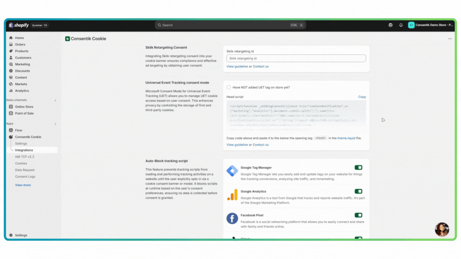
Task: Open the Home icon in sidebar
Action: [11, 38]
